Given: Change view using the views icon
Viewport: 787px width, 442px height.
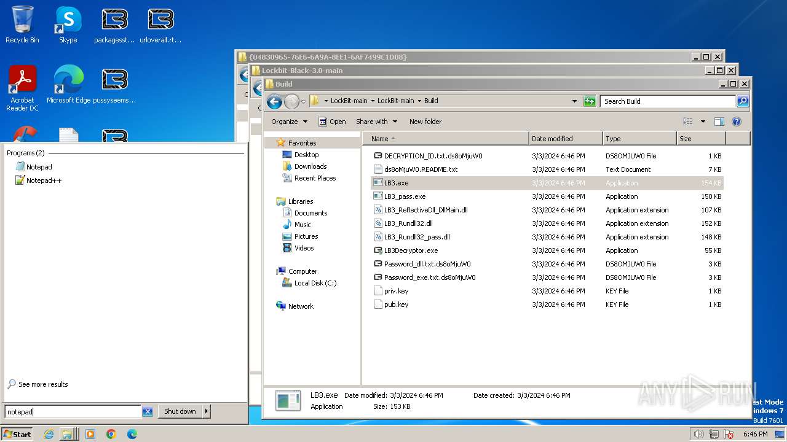Looking at the screenshot, I should [x=688, y=122].
